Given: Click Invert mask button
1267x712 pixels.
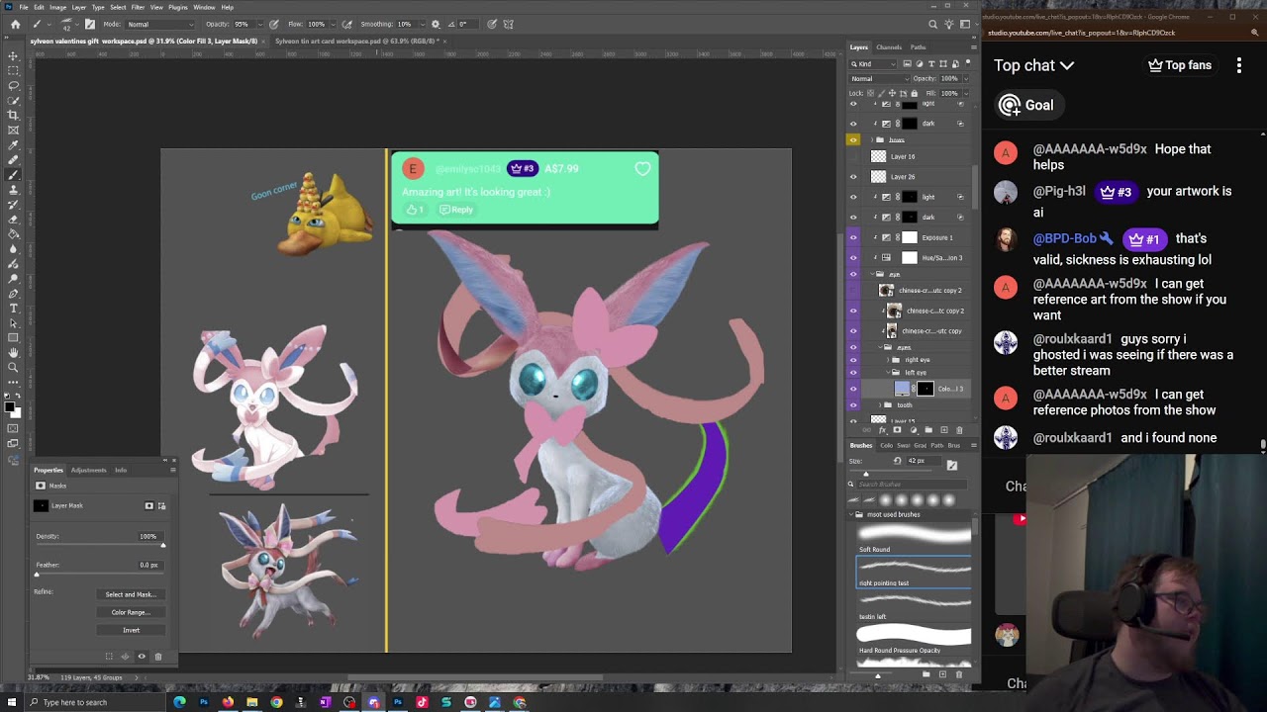Looking at the screenshot, I should [131, 630].
